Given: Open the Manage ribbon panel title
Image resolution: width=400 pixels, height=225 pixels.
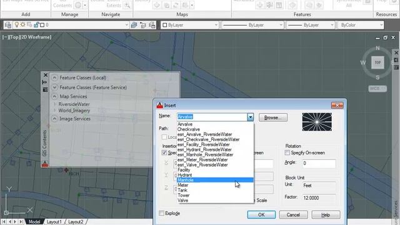Looking at the screenshot, I should pyautogui.click(x=69, y=14).
